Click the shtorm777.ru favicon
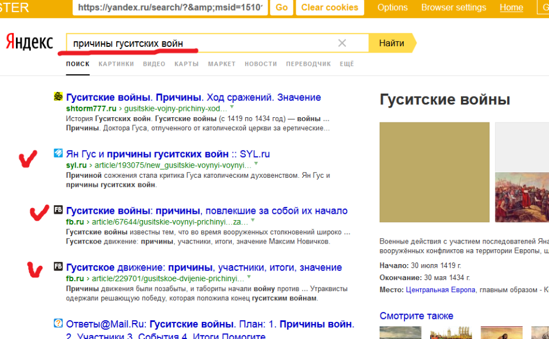549x339 pixels. [x=58, y=96]
